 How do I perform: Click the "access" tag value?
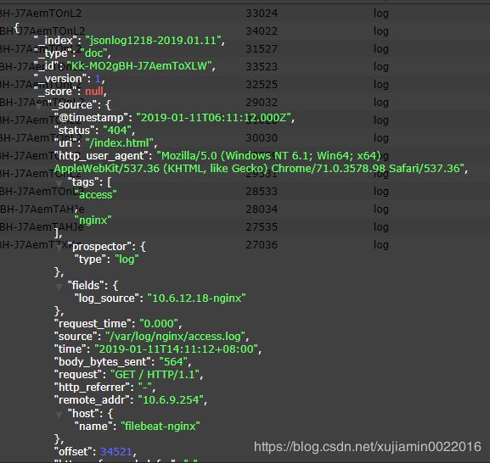[x=95, y=195]
